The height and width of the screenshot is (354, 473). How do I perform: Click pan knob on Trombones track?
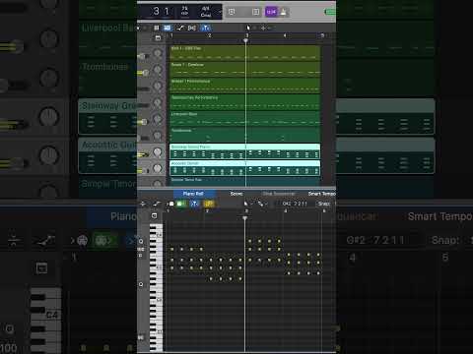[x=158, y=135]
